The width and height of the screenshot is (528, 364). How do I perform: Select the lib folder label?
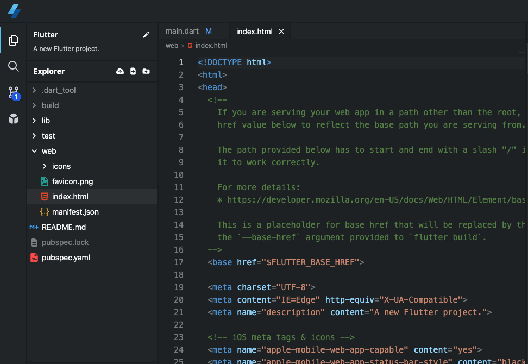[46, 121]
